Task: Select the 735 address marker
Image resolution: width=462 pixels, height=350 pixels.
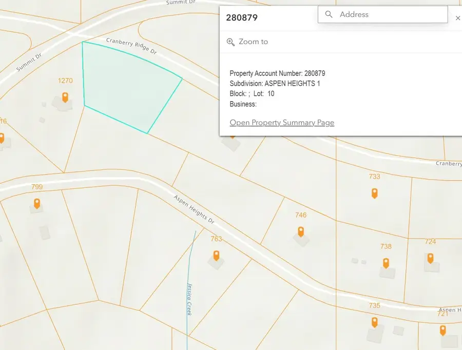Action: click(375, 322)
